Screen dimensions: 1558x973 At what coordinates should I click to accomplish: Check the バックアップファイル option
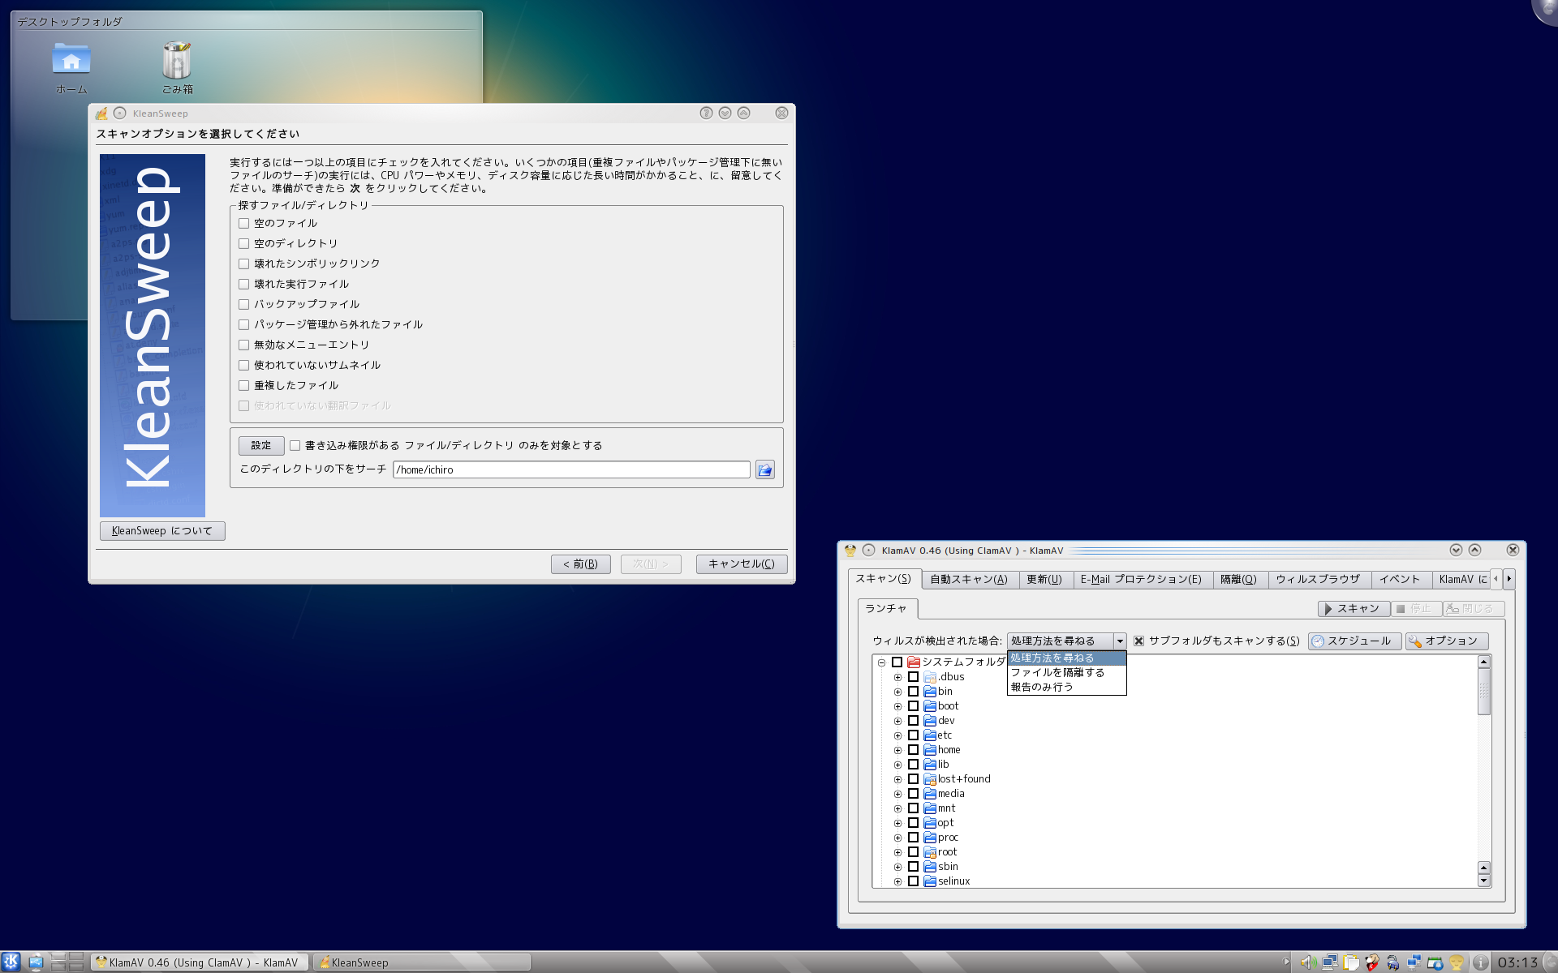pos(243,304)
